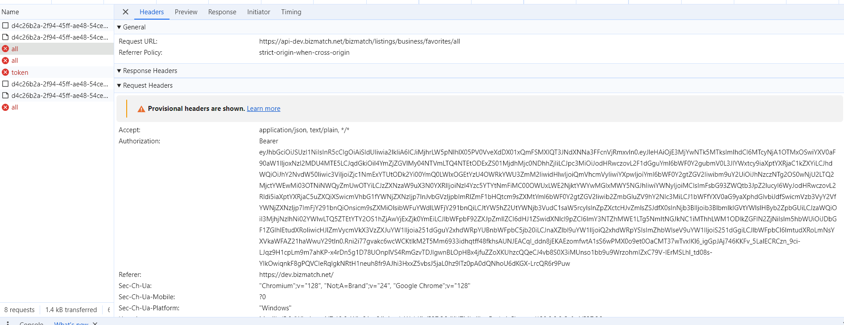Click error icon on the highlighted all request
Viewport: 844px width, 325px height.
point(5,49)
